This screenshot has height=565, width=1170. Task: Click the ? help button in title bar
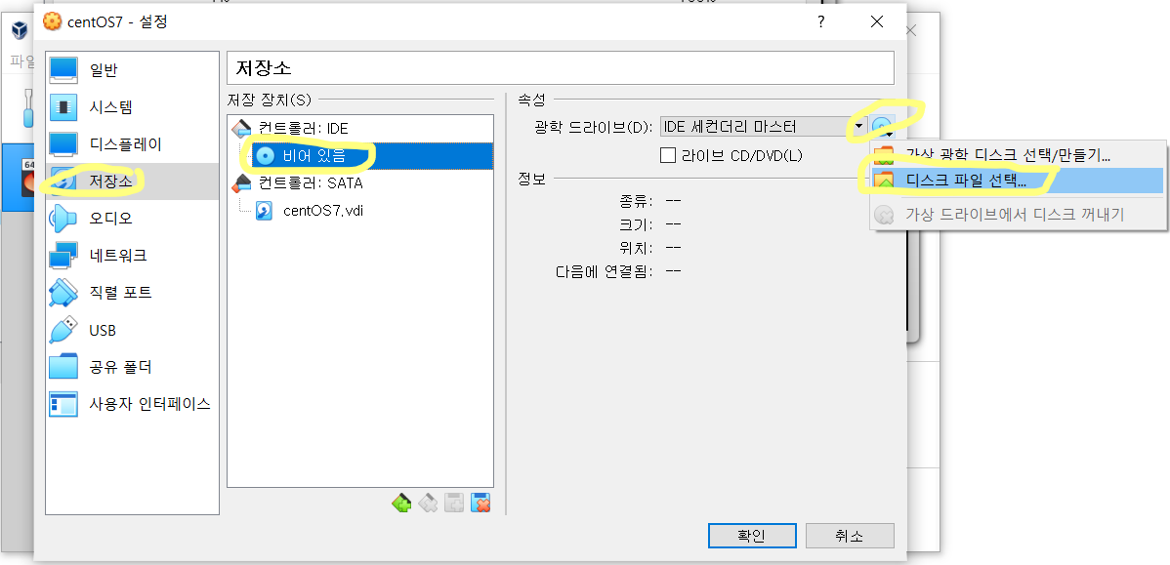820,22
